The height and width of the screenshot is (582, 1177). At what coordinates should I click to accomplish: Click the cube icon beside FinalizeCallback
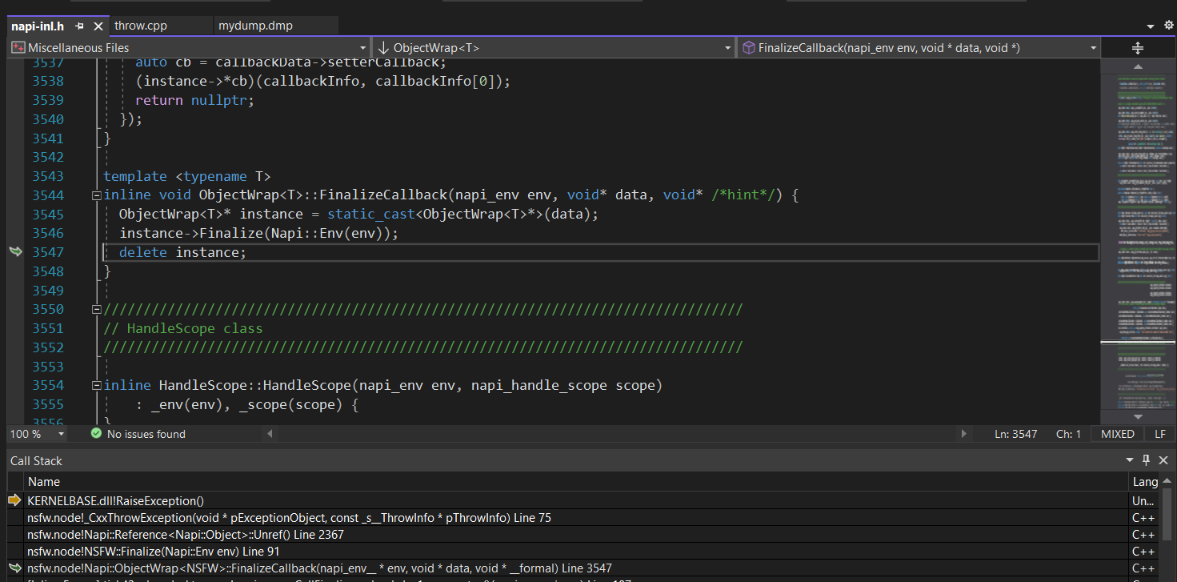[748, 47]
